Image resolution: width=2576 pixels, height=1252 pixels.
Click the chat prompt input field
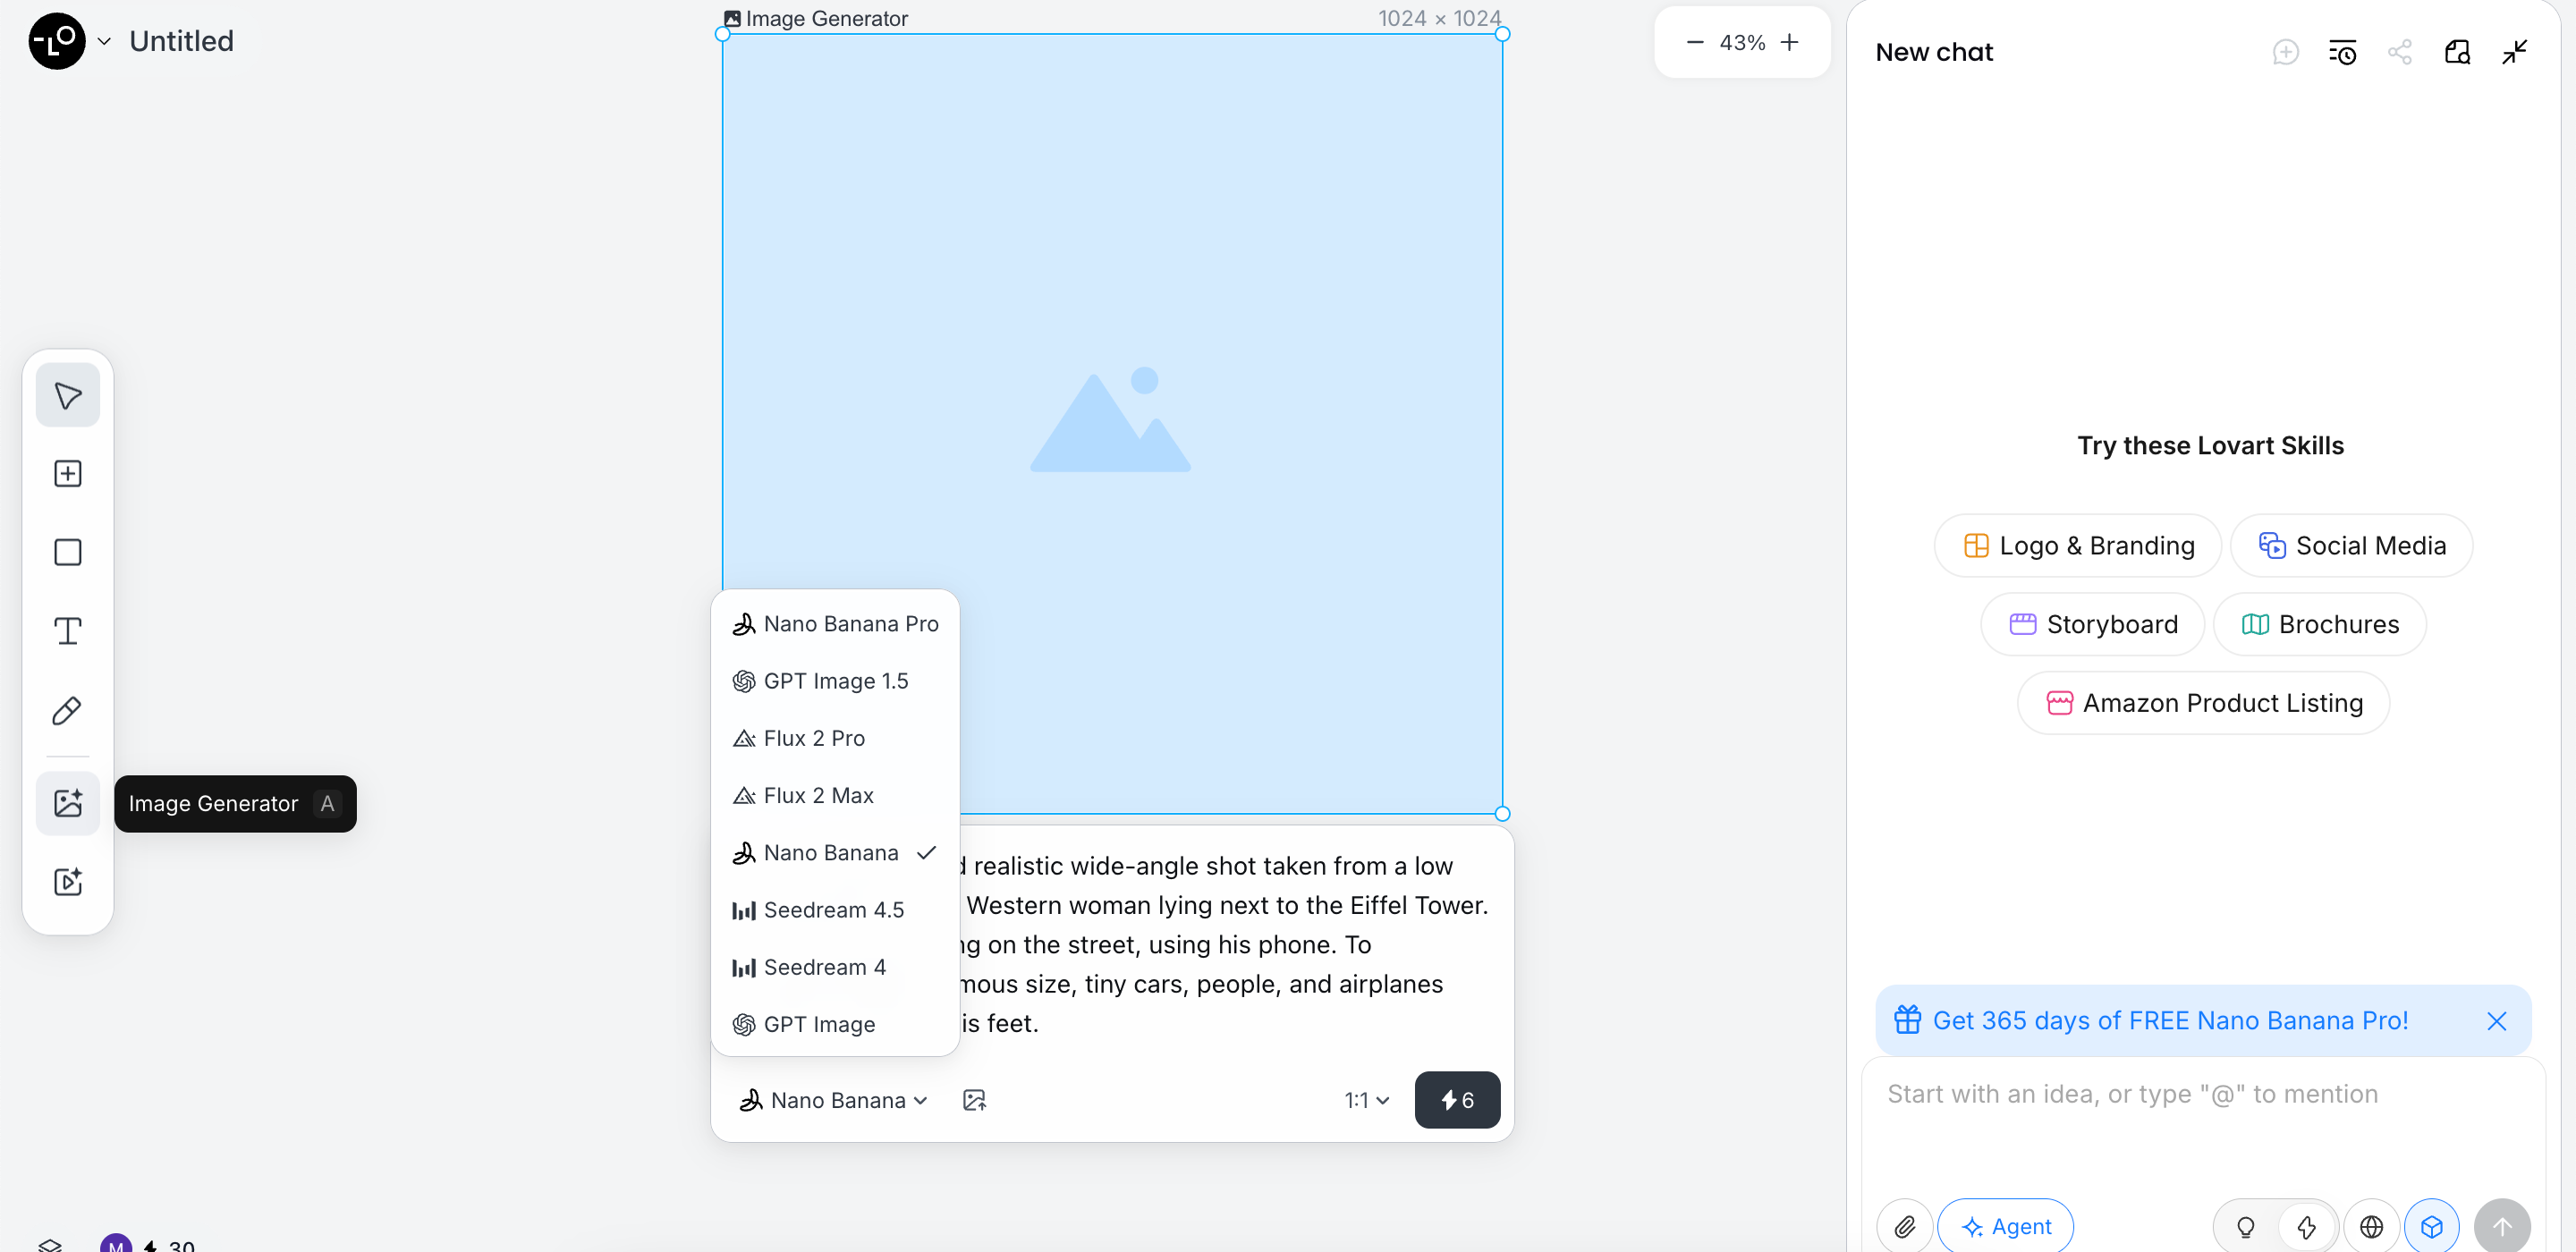click(x=2131, y=1094)
